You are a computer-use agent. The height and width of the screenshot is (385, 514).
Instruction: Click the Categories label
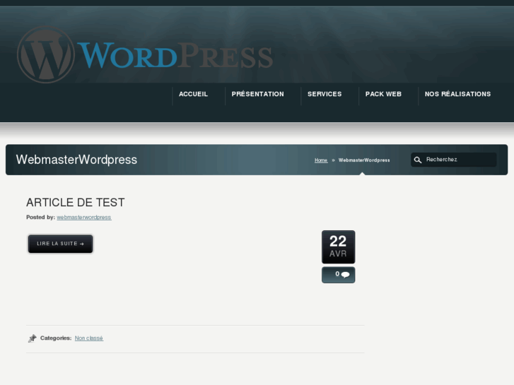56,338
